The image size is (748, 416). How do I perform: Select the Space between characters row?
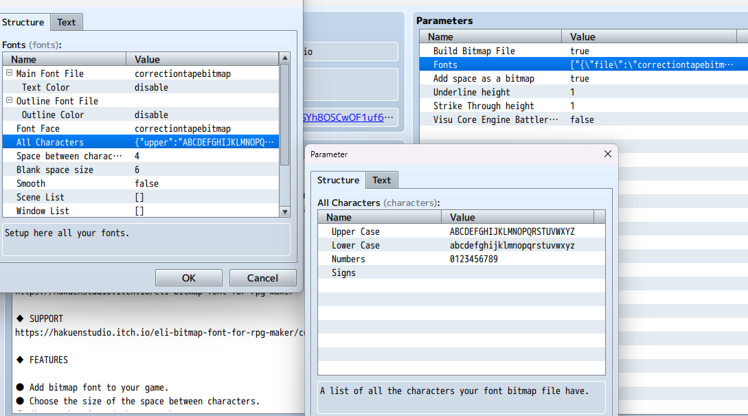[x=141, y=156]
